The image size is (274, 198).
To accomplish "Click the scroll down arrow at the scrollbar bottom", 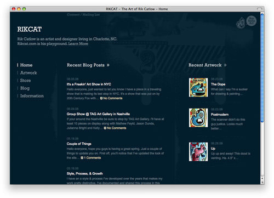I will [x=262, y=182].
